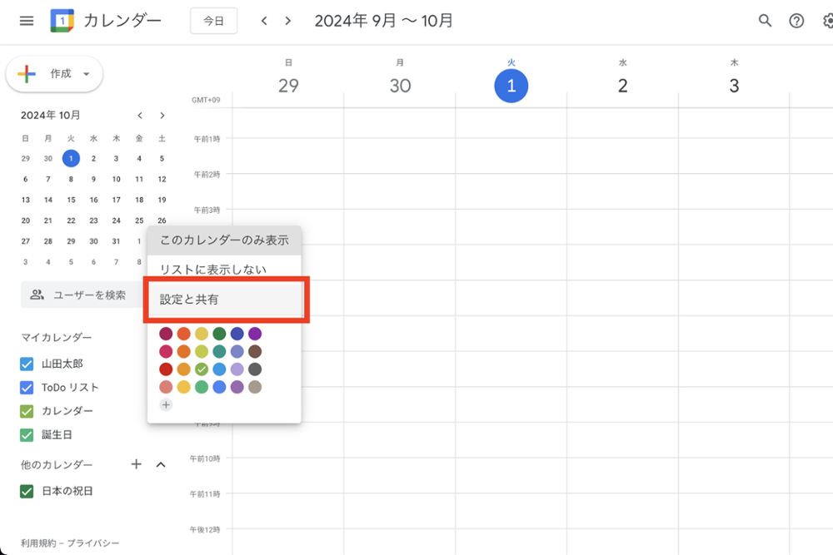Choose このカレンダーのみ表示 menu option
This screenshot has width=833, height=555.
[224, 240]
